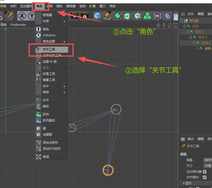Screen dimensions: 212x188
Task: Enable X-axis lock in toolbar
Action: tap(22, 16)
